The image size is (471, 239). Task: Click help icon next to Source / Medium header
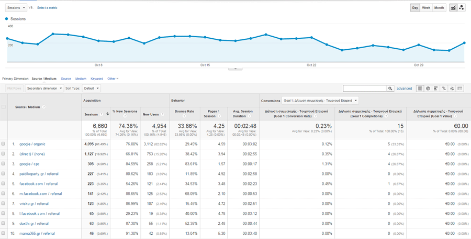(x=44, y=107)
